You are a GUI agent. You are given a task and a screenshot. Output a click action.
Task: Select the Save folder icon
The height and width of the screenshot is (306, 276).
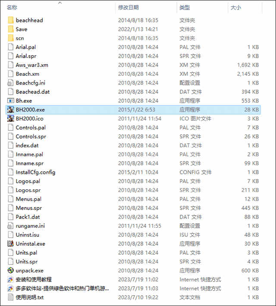tap(11, 29)
